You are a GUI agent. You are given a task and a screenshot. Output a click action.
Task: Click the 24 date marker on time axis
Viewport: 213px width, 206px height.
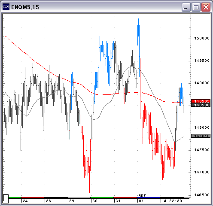[x=25, y=201]
